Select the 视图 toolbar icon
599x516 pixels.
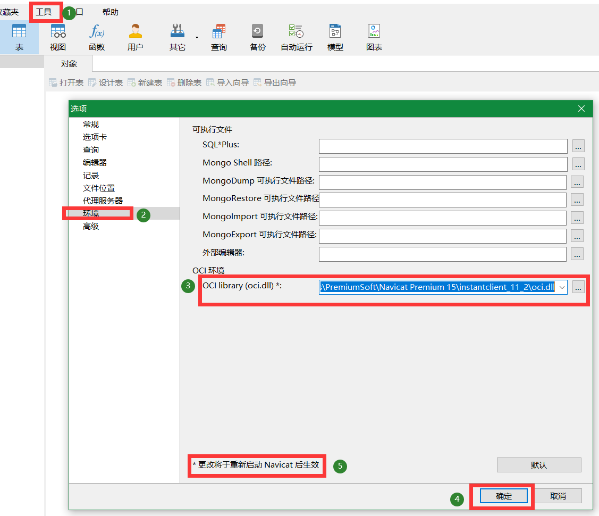pos(58,37)
